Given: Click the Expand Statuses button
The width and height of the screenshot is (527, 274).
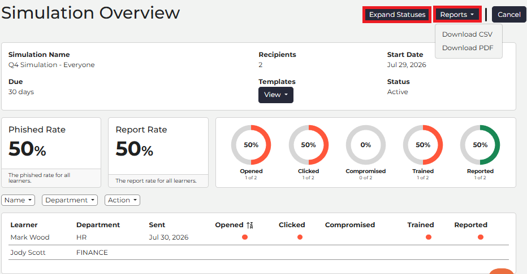Looking at the screenshot, I should coord(397,15).
